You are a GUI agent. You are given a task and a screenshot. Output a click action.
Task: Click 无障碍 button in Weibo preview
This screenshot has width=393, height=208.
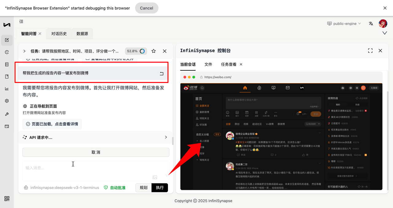(x=374, y=88)
